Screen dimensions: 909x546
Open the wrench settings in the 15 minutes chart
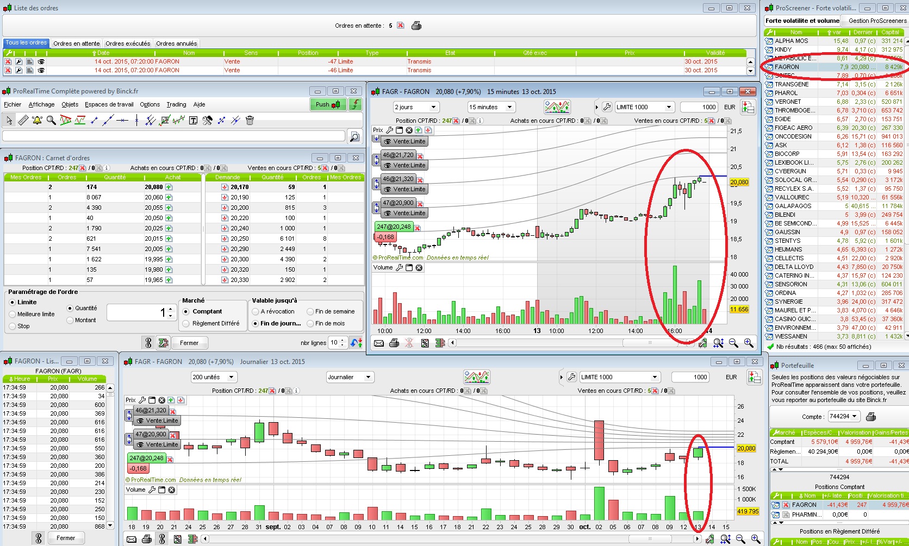607,107
